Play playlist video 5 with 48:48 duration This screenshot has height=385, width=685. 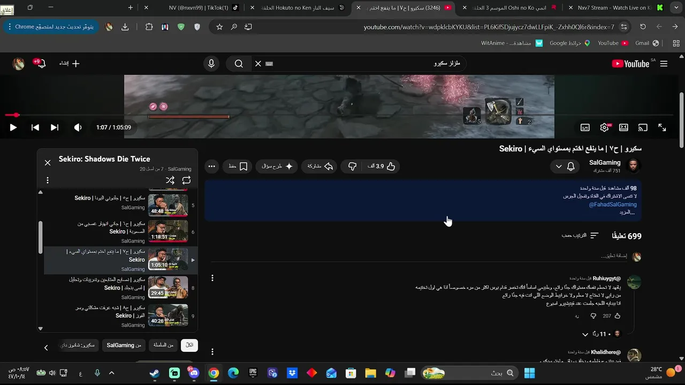[120, 205]
